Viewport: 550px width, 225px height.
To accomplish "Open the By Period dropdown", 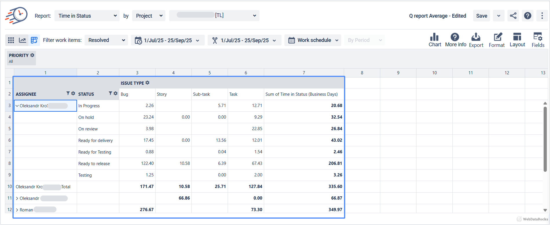I will pos(364,40).
